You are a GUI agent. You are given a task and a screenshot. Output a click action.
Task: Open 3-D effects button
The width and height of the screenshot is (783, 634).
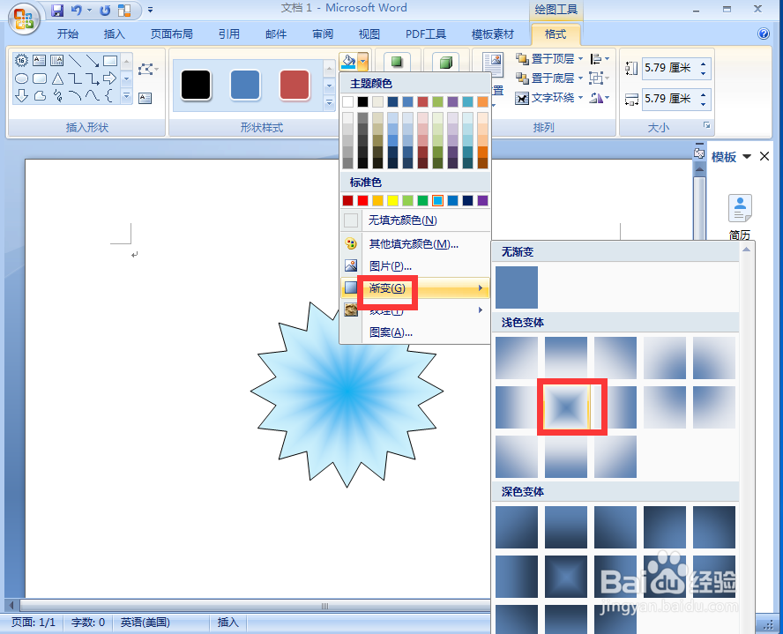[445, 62]
